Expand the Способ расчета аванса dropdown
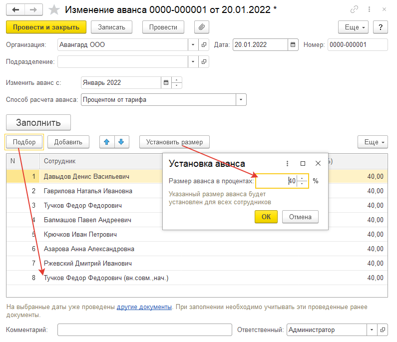 [x=241, y=100]
